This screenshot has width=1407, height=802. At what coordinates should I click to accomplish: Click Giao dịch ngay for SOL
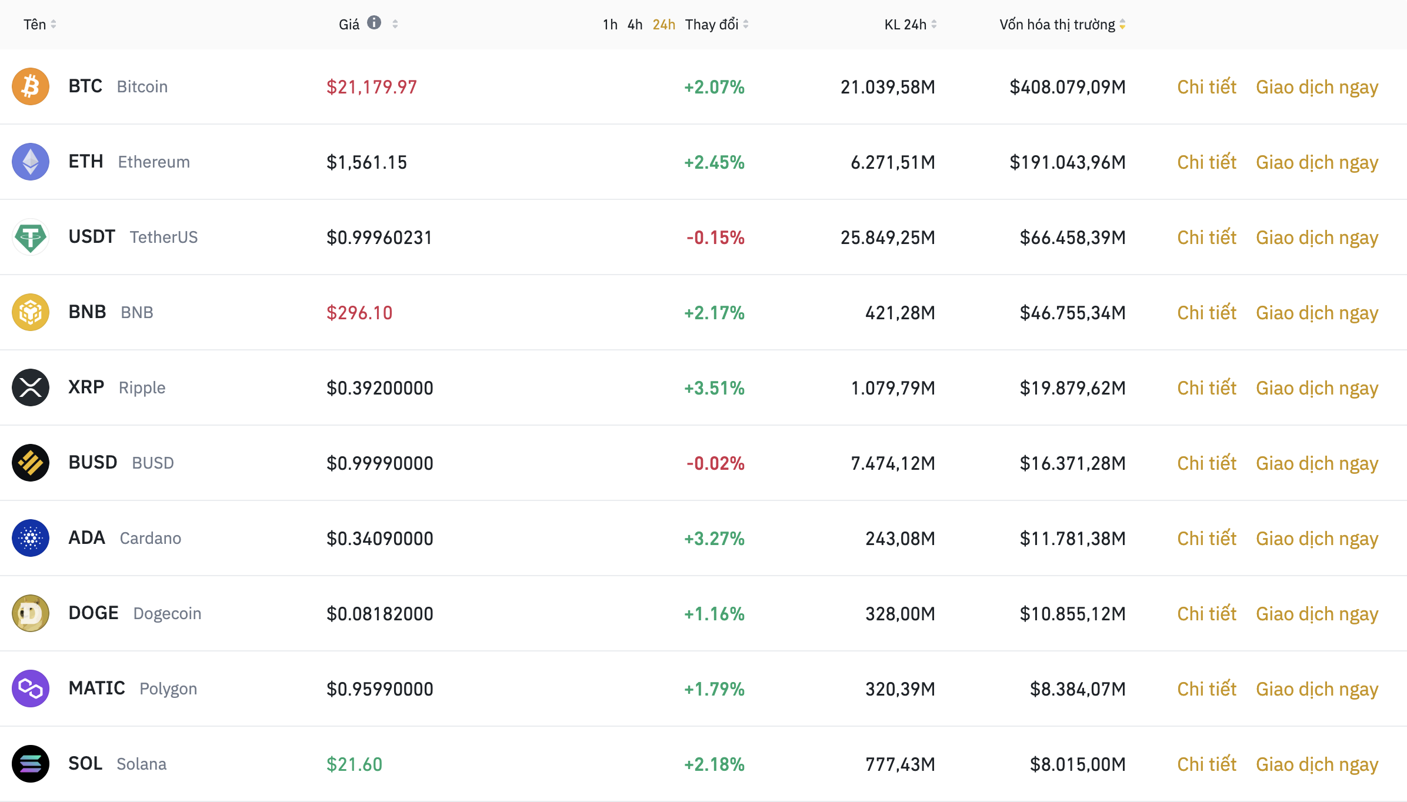click(x=1317, y=766)
